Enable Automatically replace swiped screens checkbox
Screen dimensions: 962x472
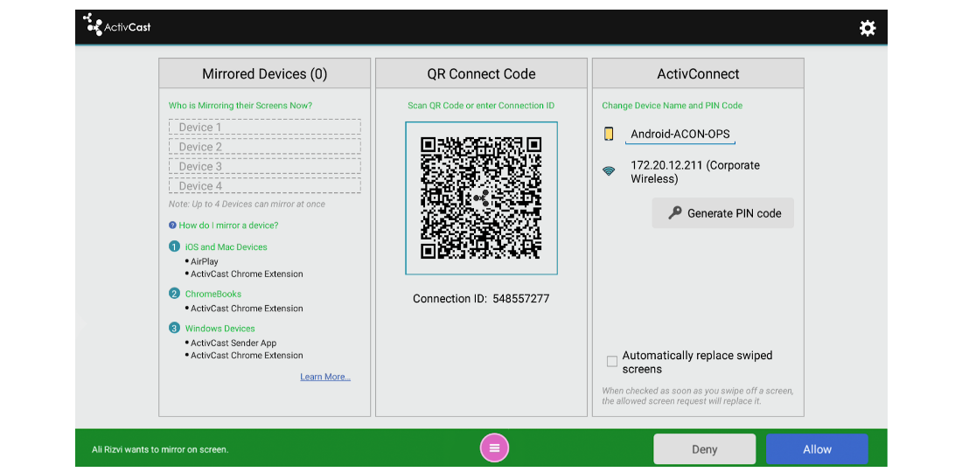611,362
